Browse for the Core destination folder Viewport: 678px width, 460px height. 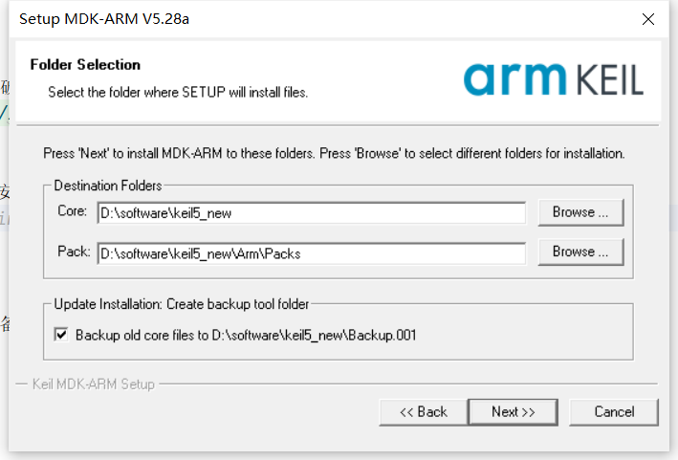point(580,212)
